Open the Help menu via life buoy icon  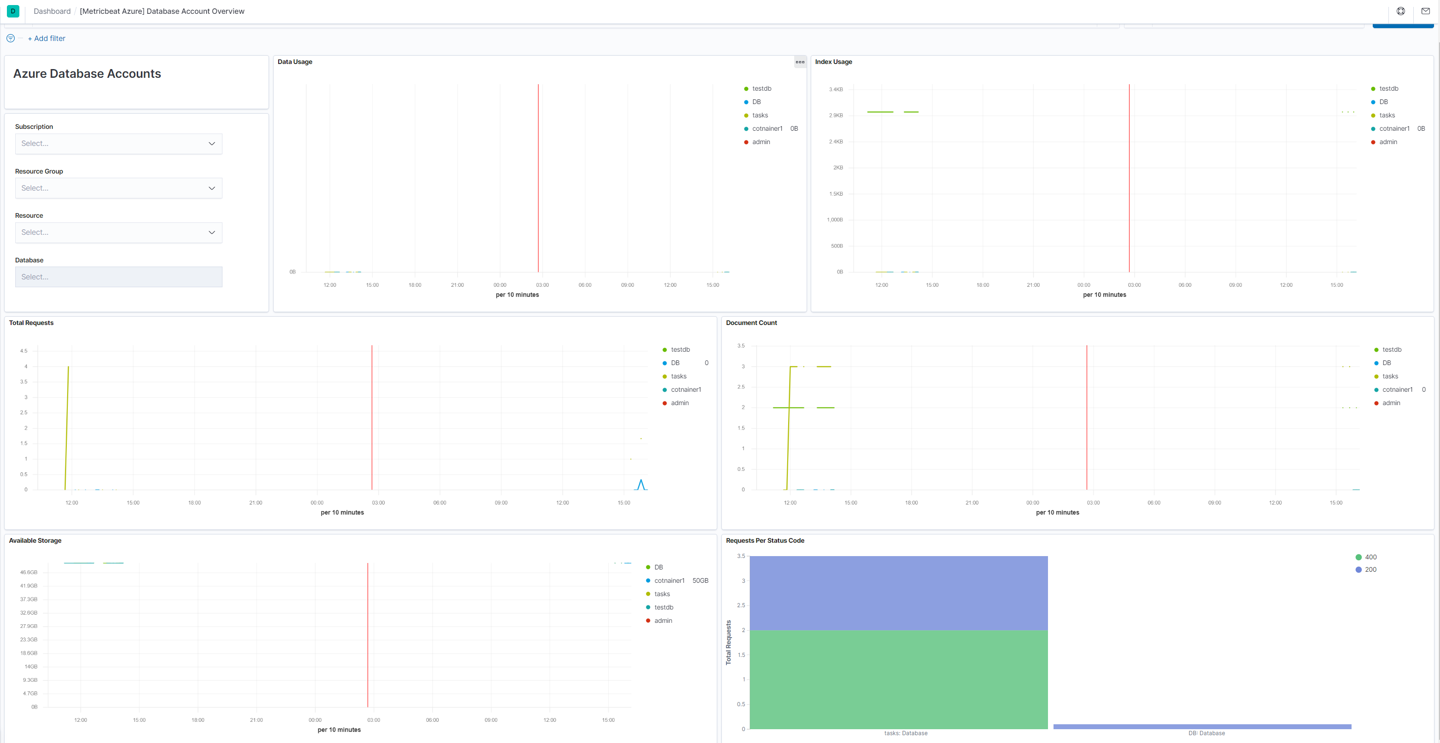coord(1401,11)
